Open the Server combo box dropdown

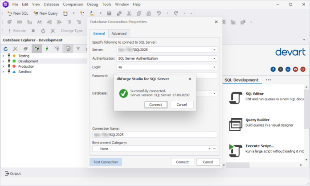click(214, 50)
